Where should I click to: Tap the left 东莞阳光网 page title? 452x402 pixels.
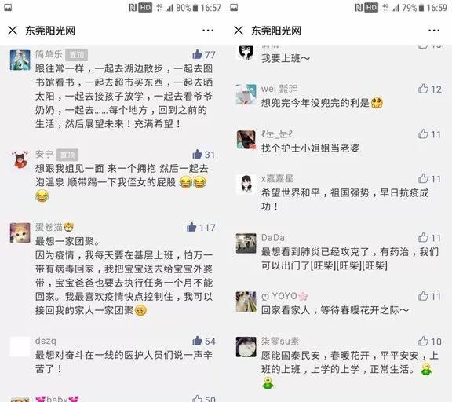pos(50,31)
